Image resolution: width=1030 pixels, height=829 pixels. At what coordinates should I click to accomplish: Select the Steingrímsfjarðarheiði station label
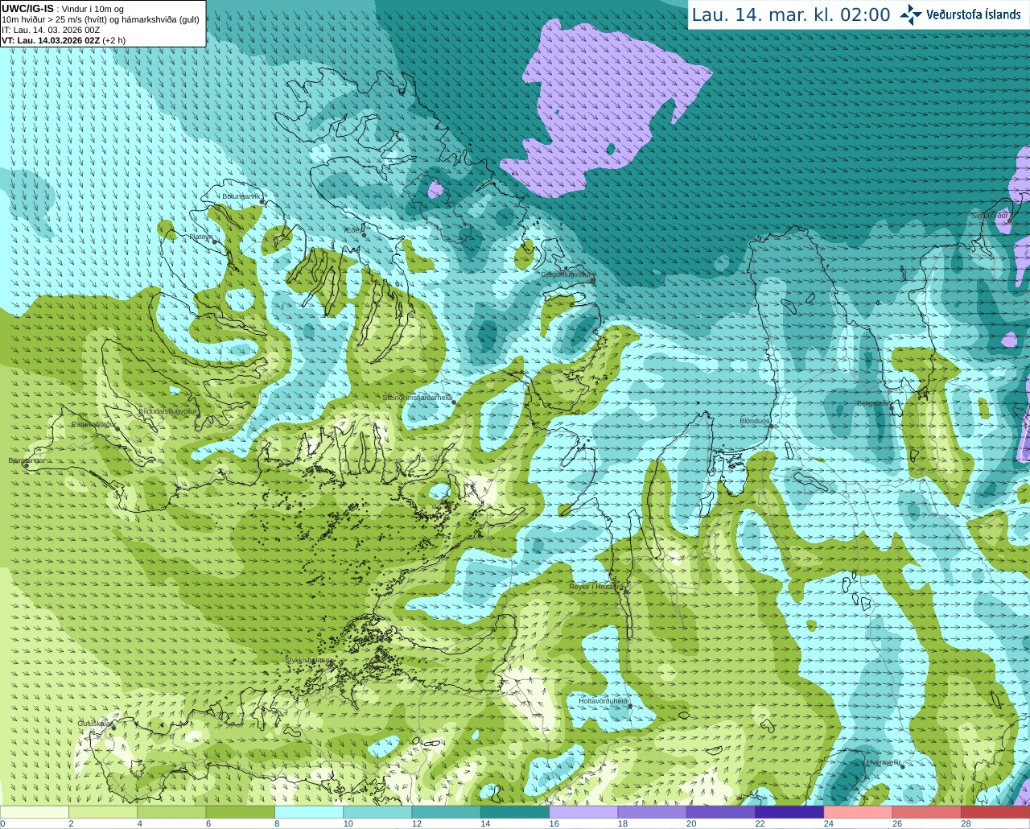417,398
